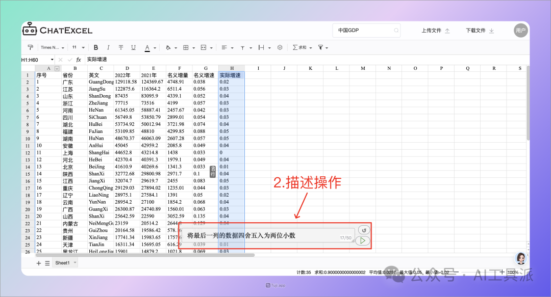
Task: Apply strikethrough formatting to the selection
Action: click(120, 47)
